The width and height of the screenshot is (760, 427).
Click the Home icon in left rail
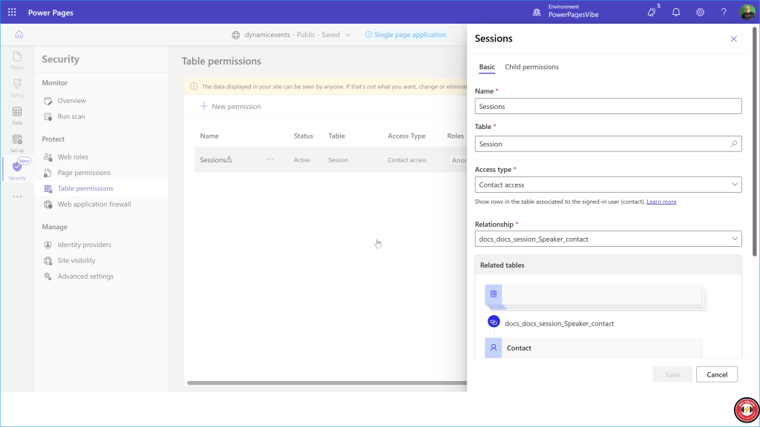click(x=19, y=34)
